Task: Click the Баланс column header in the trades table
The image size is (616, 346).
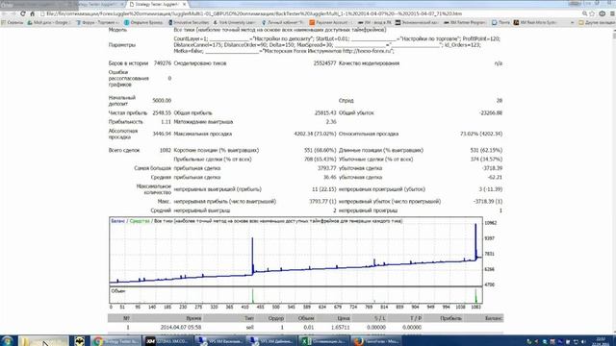Action: pyautogui.click(x=493, y=318)
